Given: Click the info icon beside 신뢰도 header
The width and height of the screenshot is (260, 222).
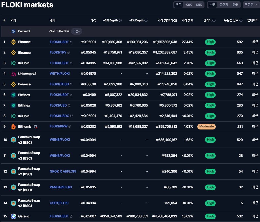Looking at the screenshot, I should (x=214, y=20).
